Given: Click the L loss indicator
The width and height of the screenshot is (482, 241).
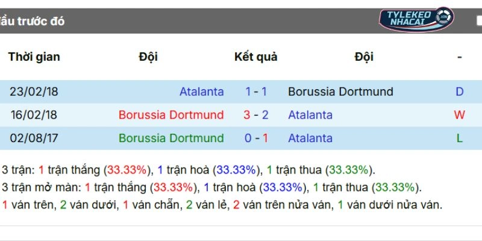Looking at the screenshot, I should click(x=459, y=138).
